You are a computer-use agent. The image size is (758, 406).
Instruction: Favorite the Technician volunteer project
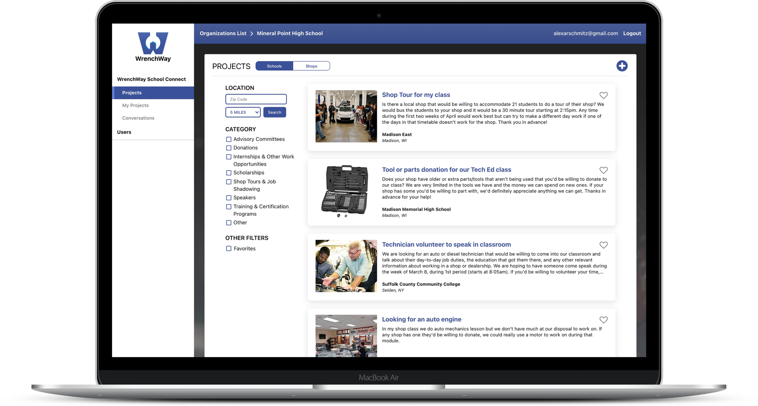tap(603, 245)
